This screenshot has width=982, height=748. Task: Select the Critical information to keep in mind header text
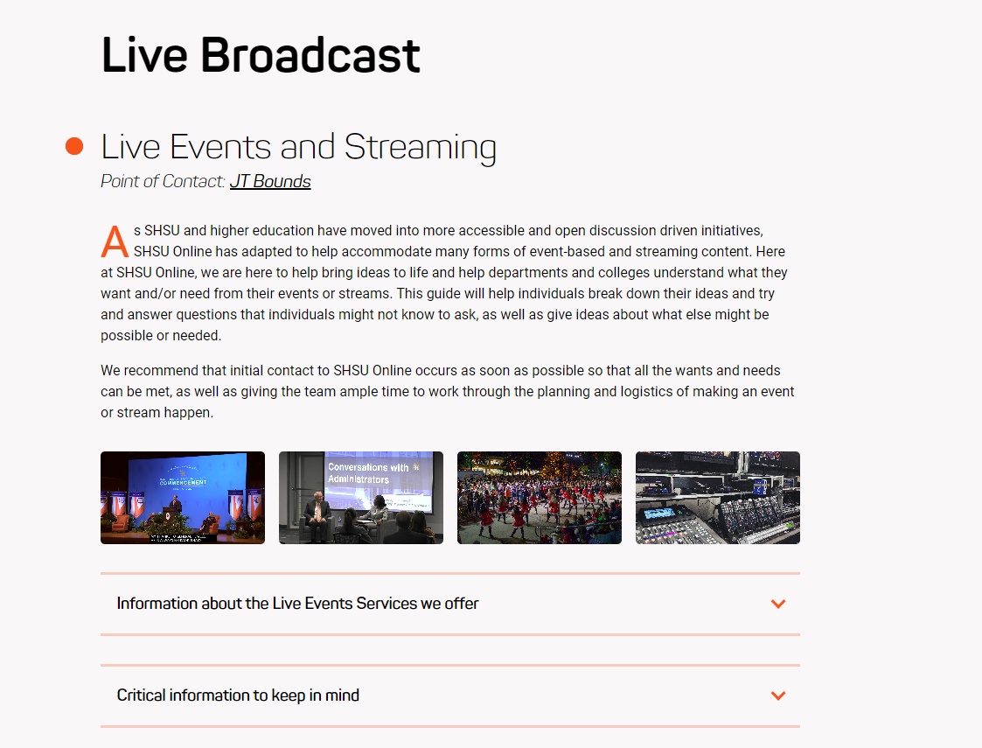[238, 696]
